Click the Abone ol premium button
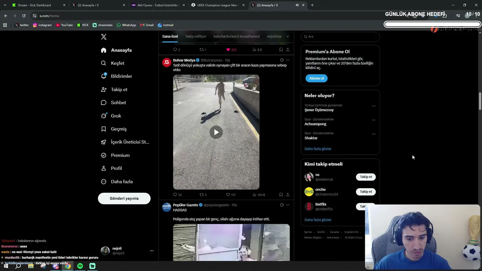Viewport: 482px width, 271px height. [x=316, y=78]
